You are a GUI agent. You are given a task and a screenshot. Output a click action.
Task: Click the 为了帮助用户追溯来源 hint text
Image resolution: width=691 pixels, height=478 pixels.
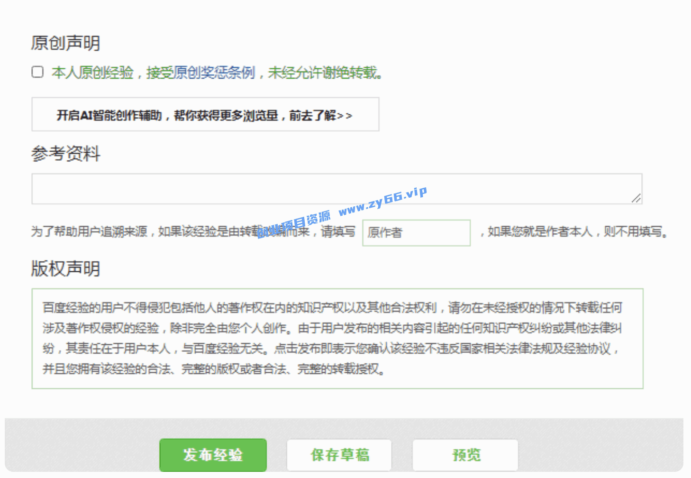point(89,232)
